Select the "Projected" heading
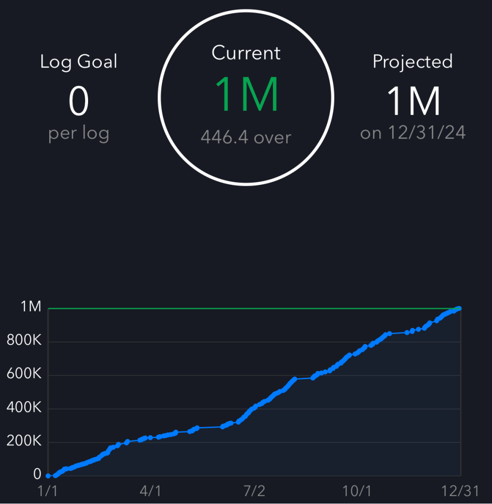The width and height of the screenshot is (492, 504). point(412,62)
